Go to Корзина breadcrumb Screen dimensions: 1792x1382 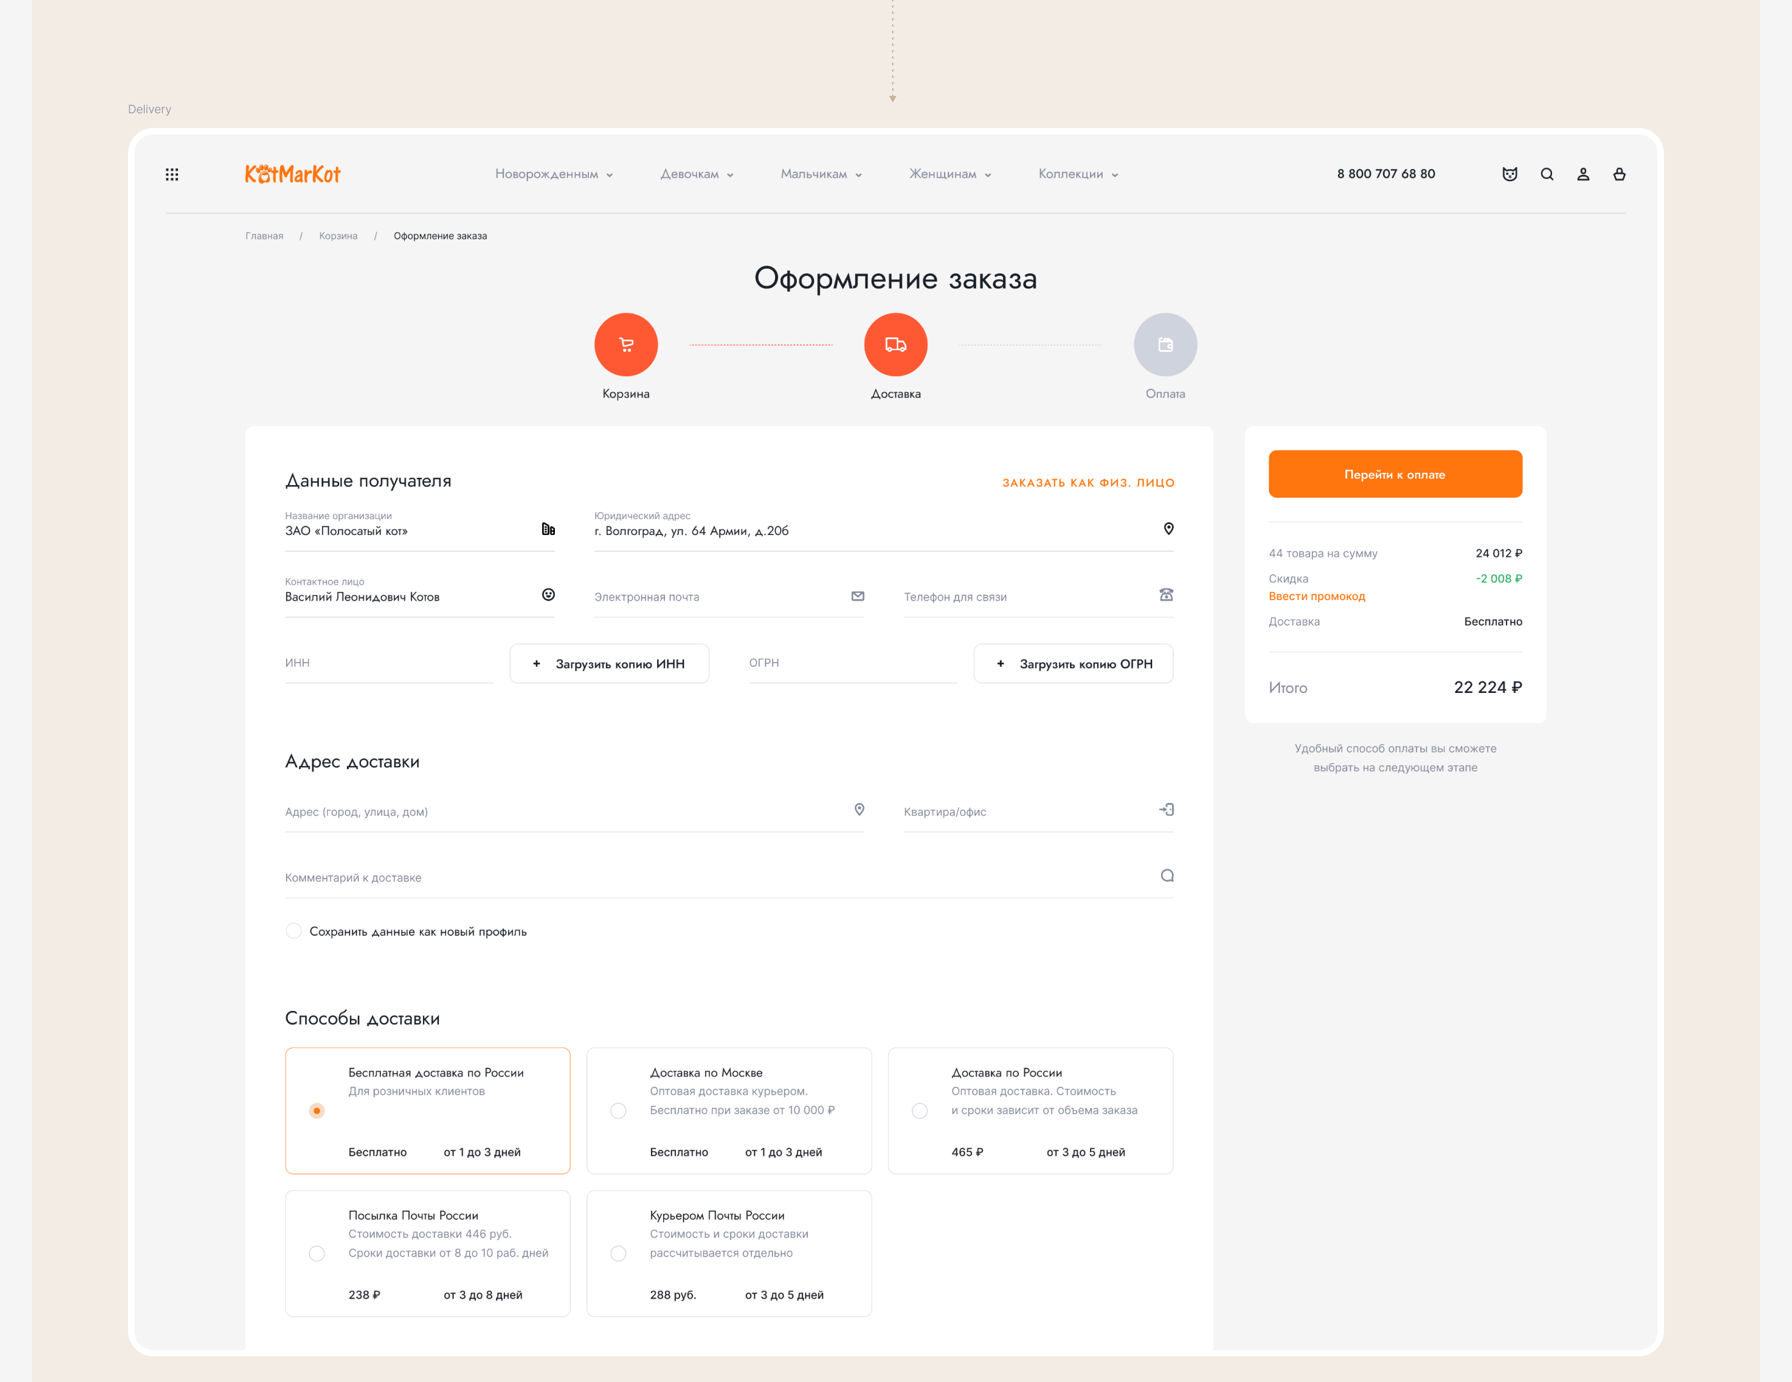(338, 236)
